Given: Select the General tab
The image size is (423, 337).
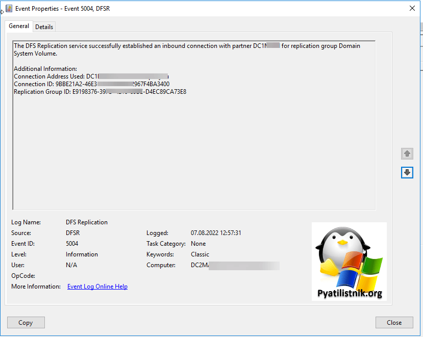Looking at the screenshot, I should click(x=19, y=27).
